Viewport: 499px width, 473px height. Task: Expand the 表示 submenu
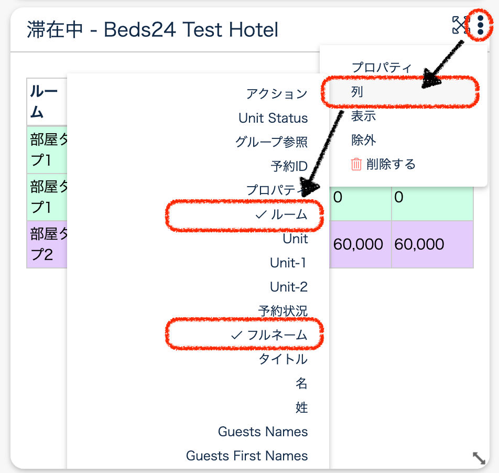[x=363, y=116]
